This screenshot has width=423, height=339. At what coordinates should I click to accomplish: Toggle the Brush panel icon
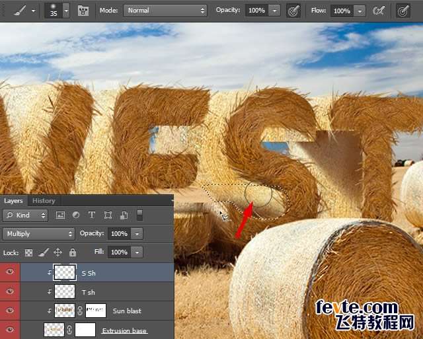point(83,11)
